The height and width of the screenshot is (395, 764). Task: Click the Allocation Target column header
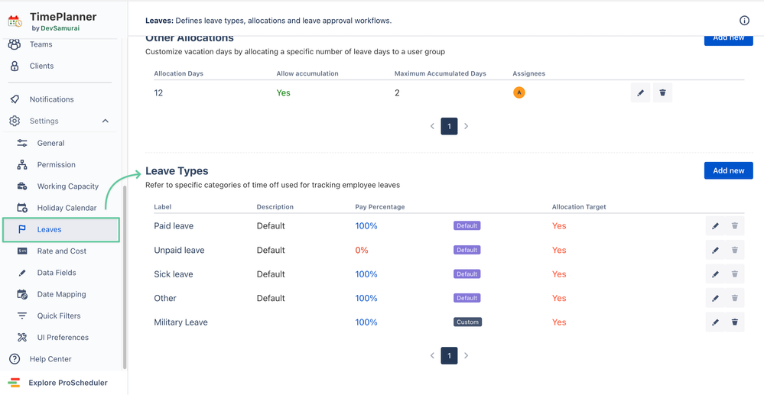click(x=579, y=207)
